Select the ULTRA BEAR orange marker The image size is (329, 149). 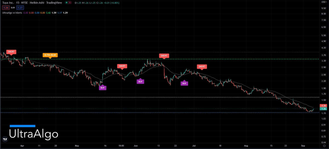(x=50, y=55)
